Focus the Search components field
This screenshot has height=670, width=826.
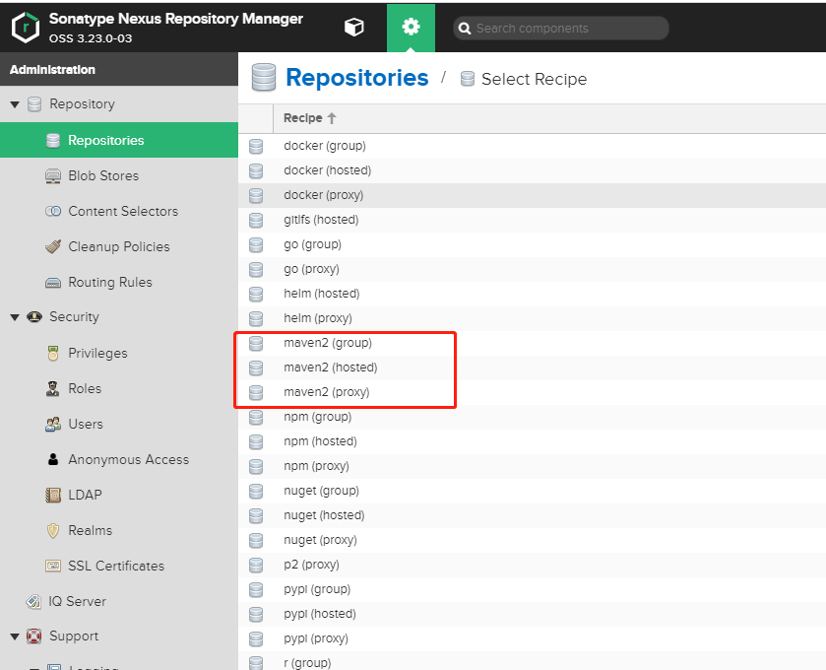561,29
